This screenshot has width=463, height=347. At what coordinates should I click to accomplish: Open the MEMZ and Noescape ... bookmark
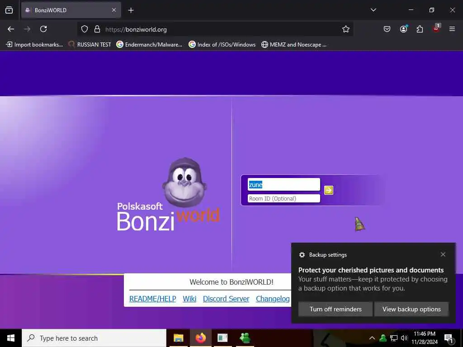coord(294,45)
